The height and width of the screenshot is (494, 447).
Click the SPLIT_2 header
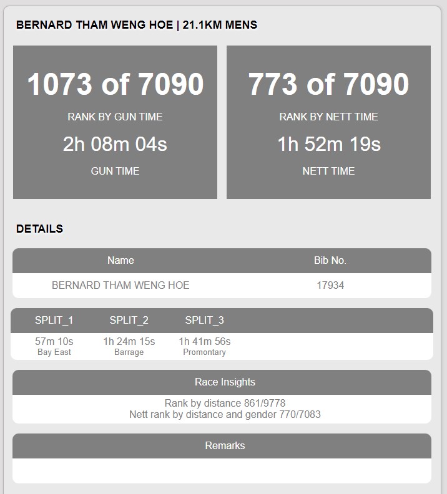(x=129, y=320)
